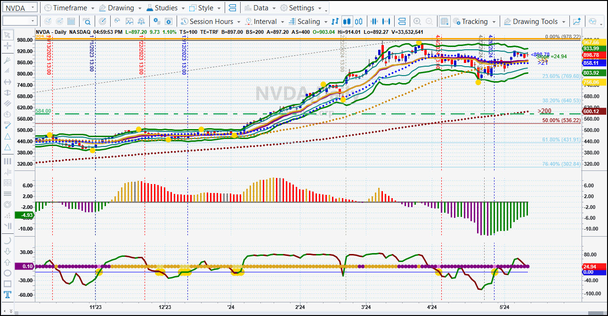Click the add chart with plus icon
608x316 pixels.
click(x=577, y=21)
